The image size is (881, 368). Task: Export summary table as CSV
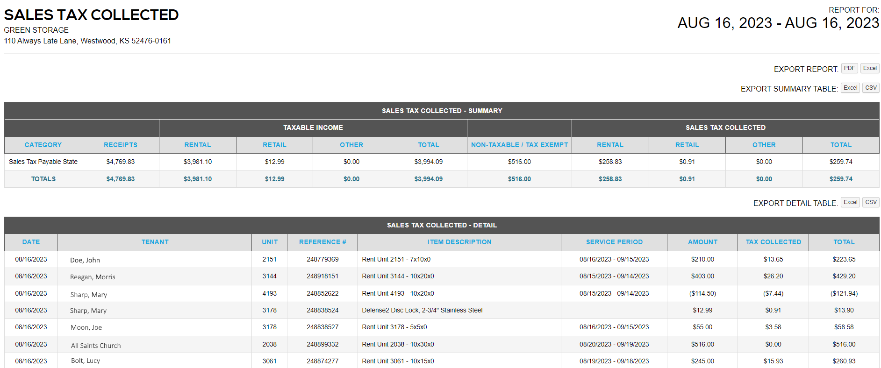point(871,88)
